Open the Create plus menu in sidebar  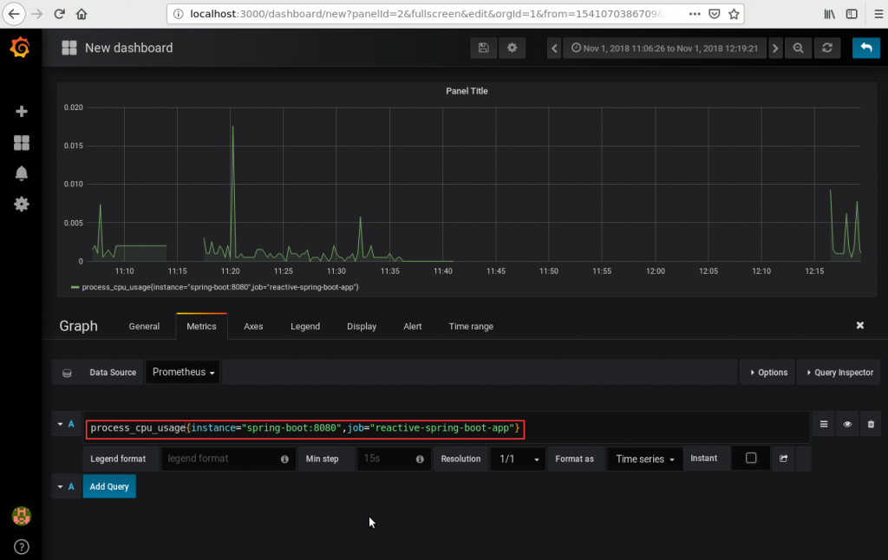pos(22,111)
